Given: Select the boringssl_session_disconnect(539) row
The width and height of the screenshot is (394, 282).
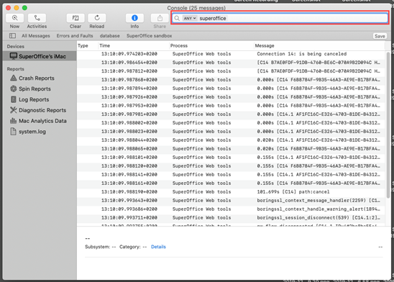Looking at the screenshot, I should coord(231,217).
